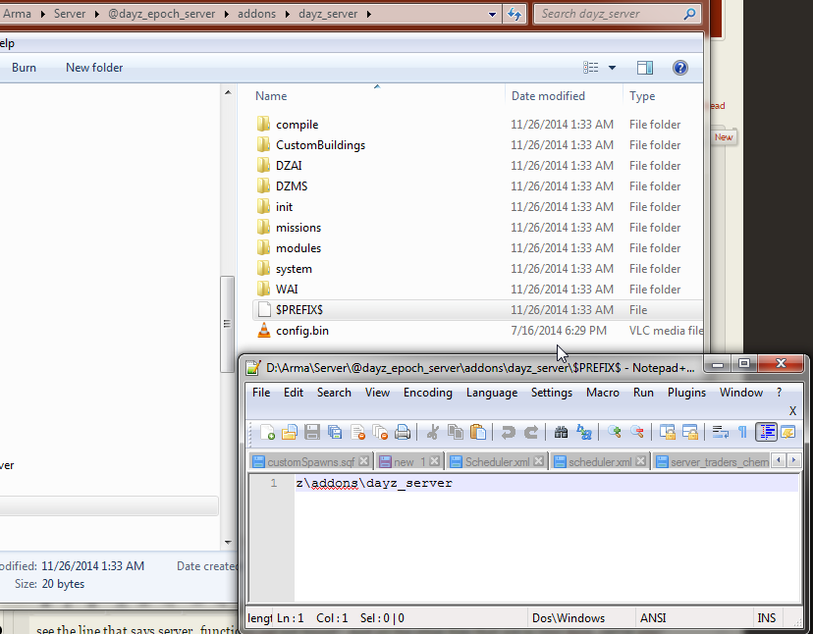The height and width of the screenshot is (634, 813).
Task: Open the Explorer change view dropdown arrow
Action: click(612, 68)
